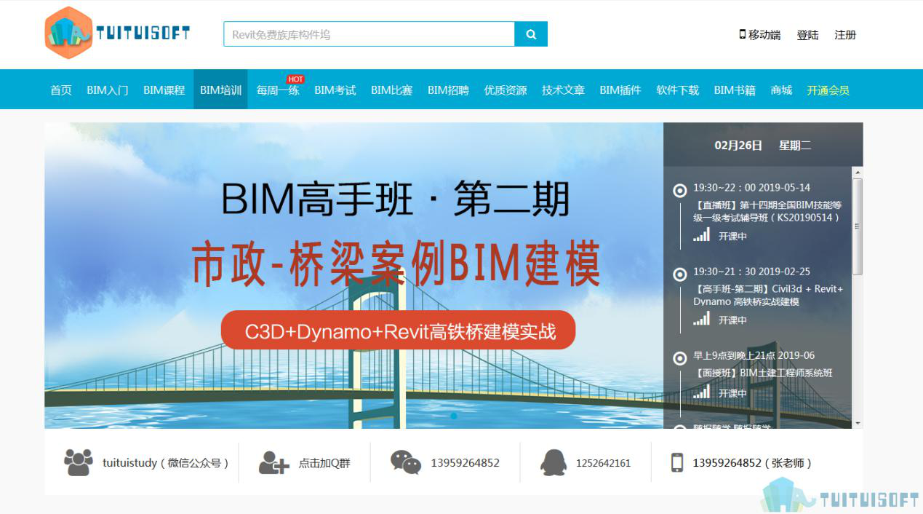Open the 【面授班】BIM土建工程师系统班 link
923x514 pixels.
pos(762,373)
